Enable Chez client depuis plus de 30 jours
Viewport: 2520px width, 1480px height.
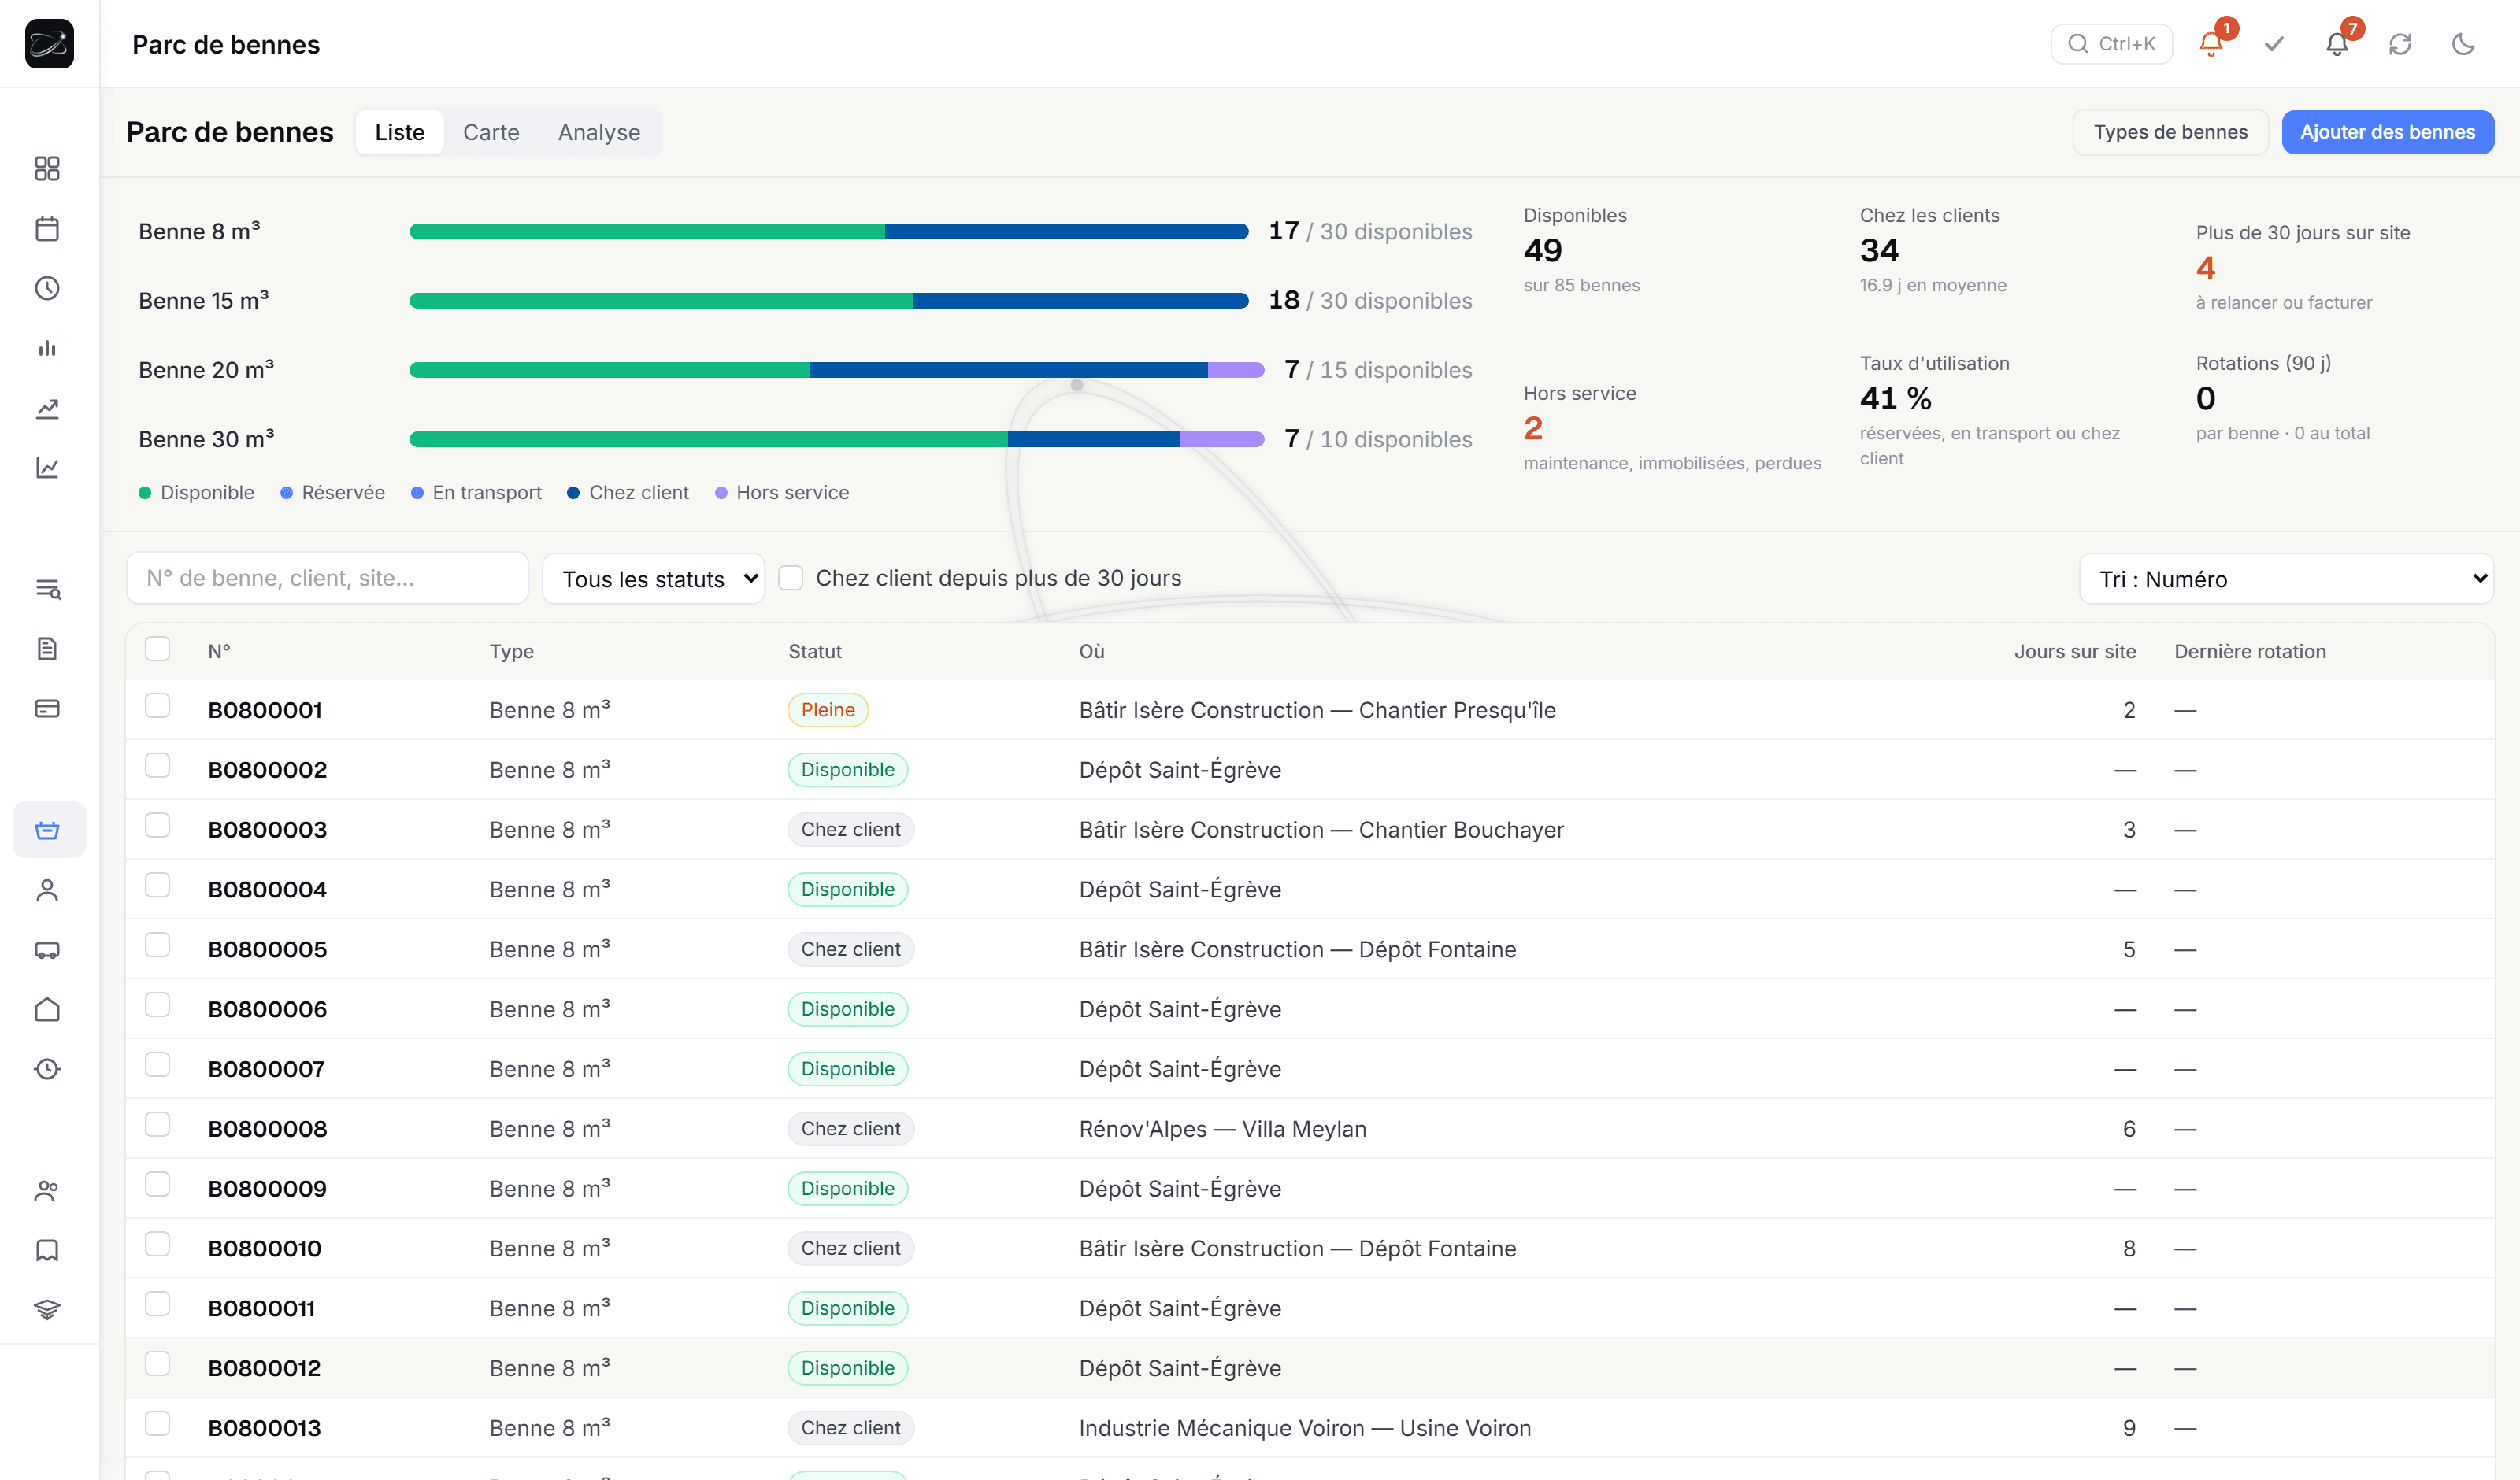(x=790, y=578)
